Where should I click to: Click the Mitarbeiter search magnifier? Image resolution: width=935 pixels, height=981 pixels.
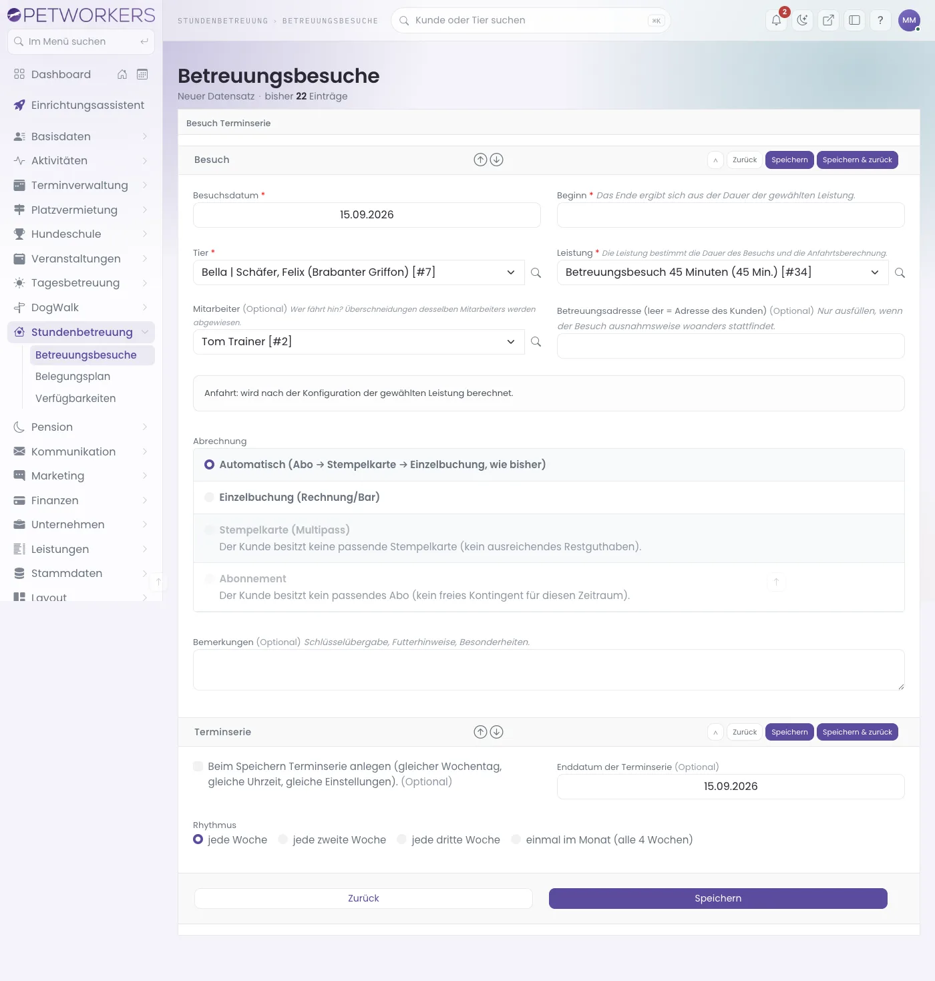536,342
